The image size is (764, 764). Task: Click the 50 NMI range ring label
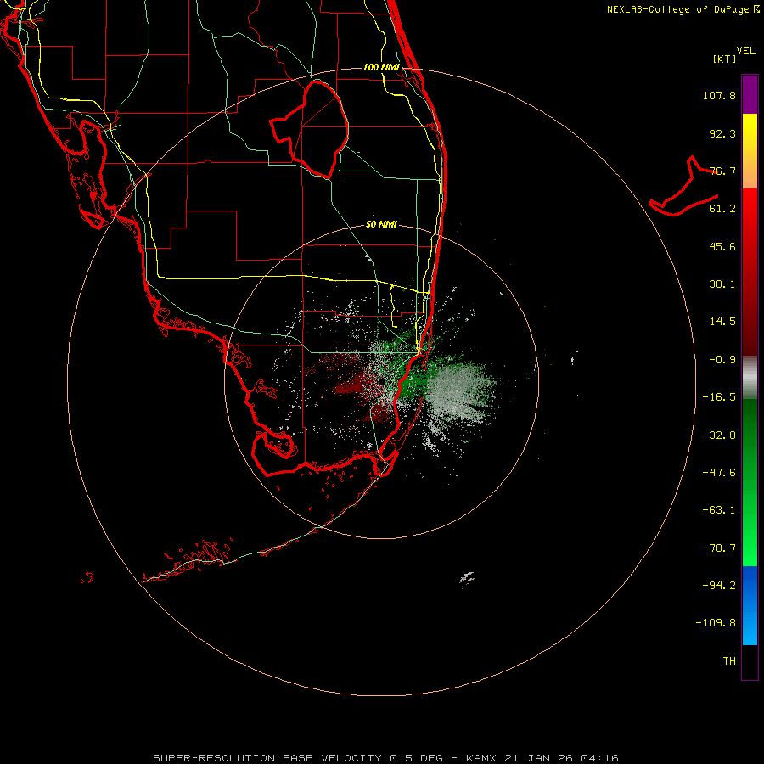coord(381,225)
